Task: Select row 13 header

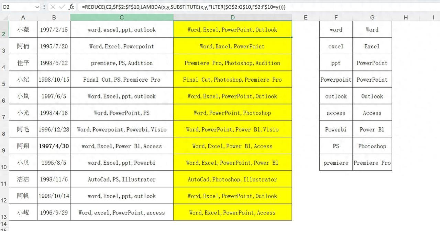Action: click(4, 213)
